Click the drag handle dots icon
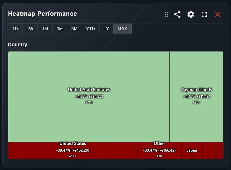The image size is (231, 170). (167, 14)
